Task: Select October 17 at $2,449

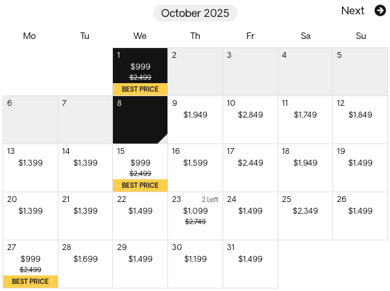Action: (250, 168)
